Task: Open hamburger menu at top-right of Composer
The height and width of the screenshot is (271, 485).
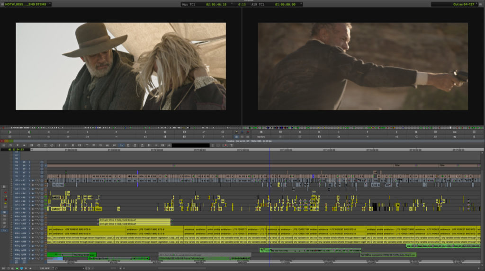Action: 480,4
